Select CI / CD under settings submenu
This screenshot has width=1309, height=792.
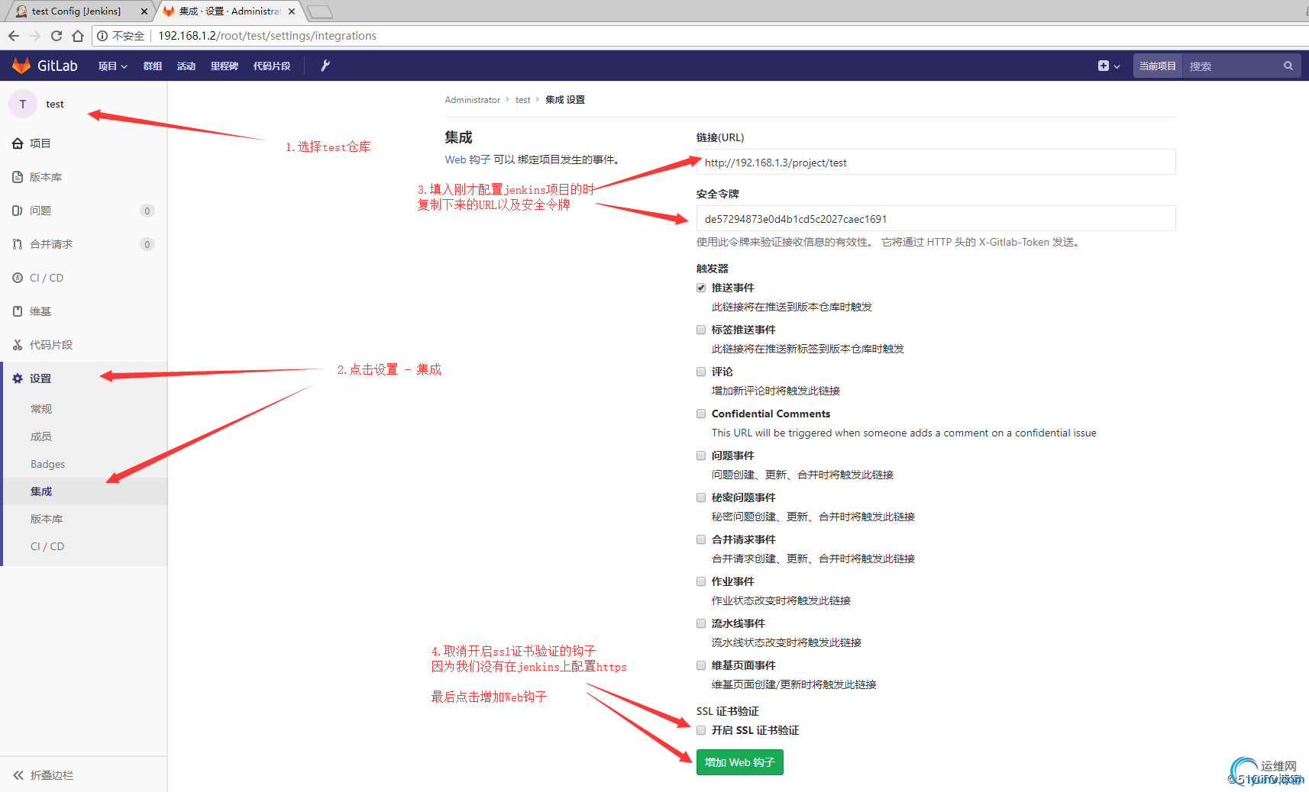(47, 546)
